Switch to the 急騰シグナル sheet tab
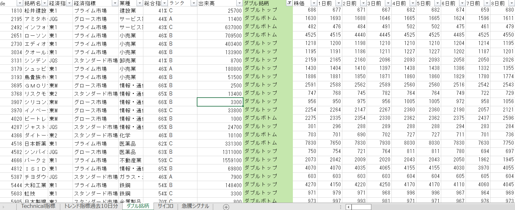Viewport: 515px width, 210px height. click(195, 206)
